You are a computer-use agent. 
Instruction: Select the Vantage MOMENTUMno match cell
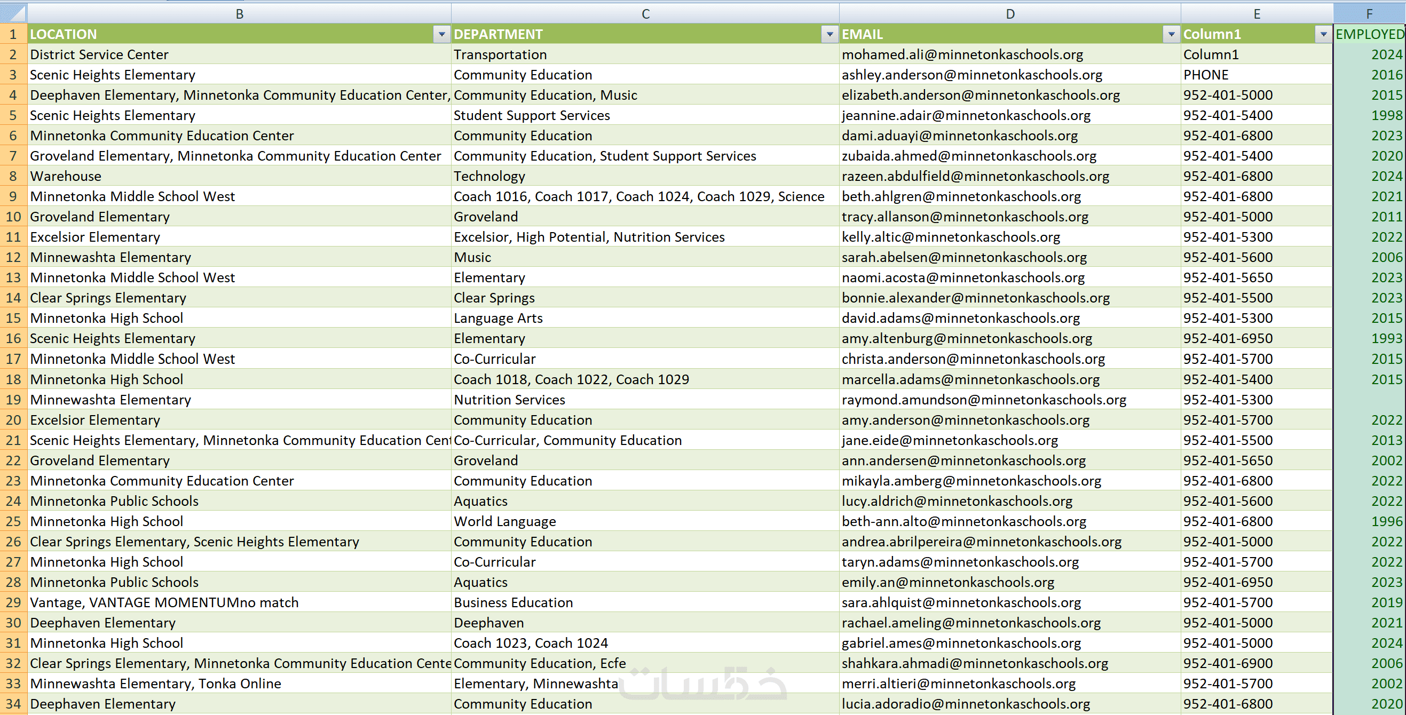click(164, 602)
